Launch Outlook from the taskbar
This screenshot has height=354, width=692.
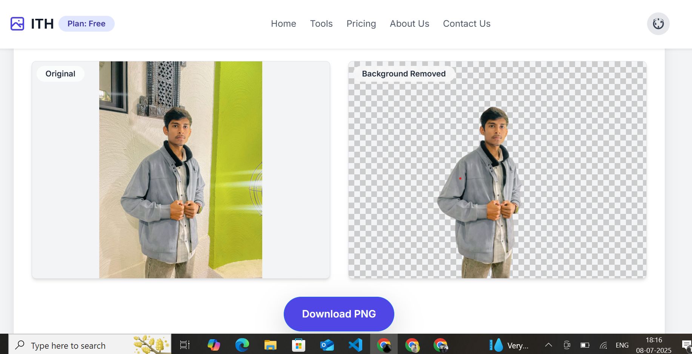(x=327, y=345)
